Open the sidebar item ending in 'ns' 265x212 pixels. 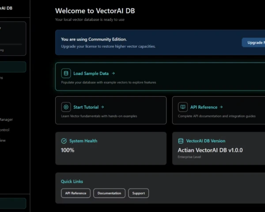pos(1,78)
